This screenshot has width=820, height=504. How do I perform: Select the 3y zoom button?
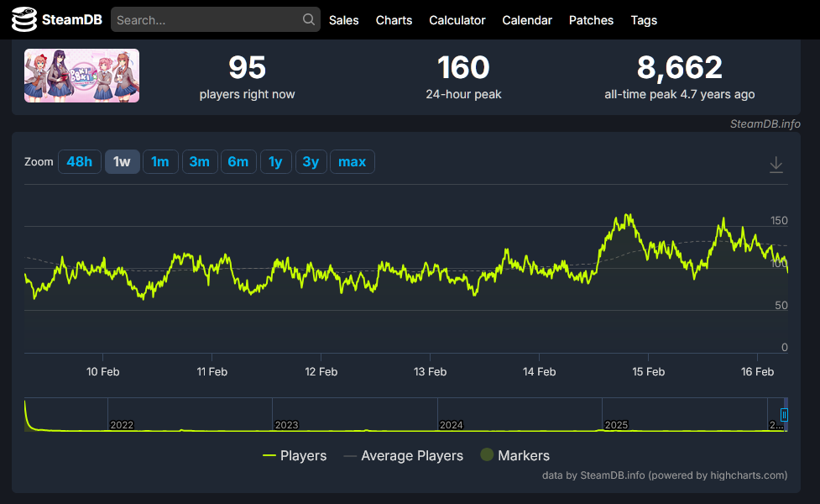311,162
